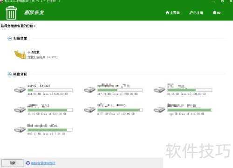Collapse the scan results (扫描结果) section
The height and width of the screenshot is (168, 233).
pos(10,38)
